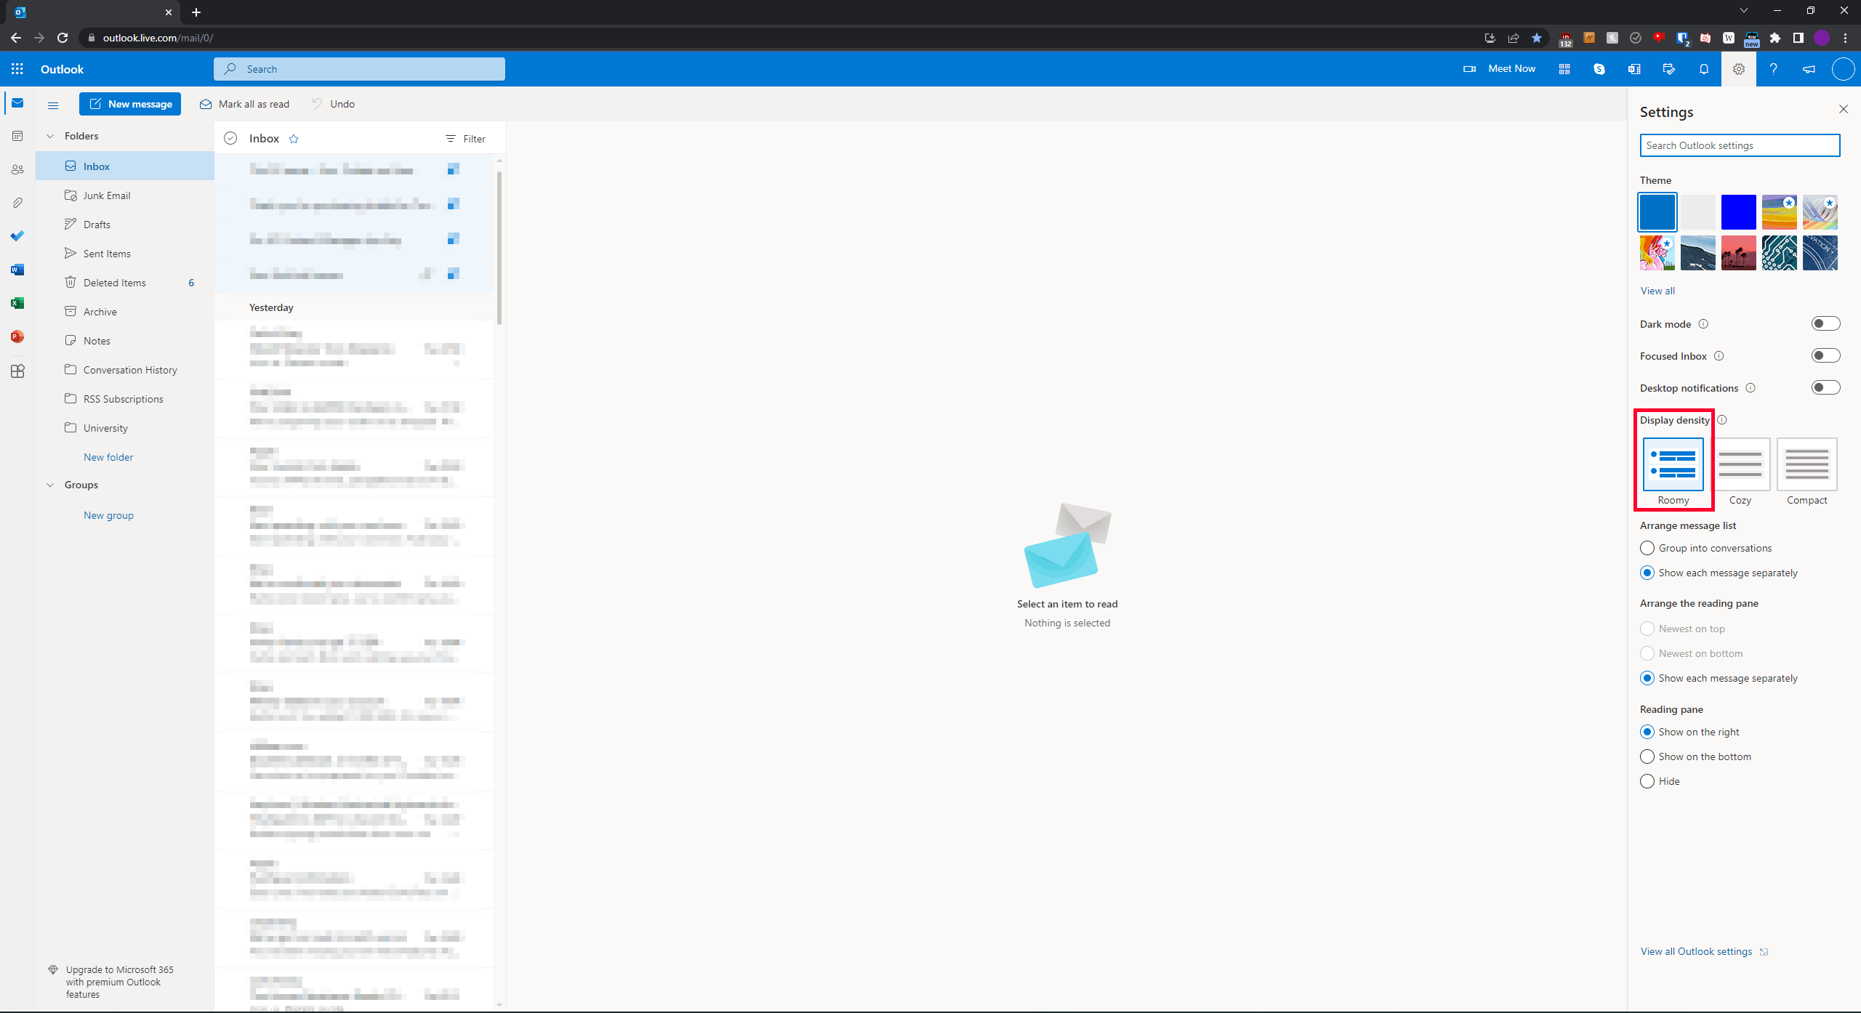
Task: Turn on the Focused Inbox toggle
Action: 1825,356
